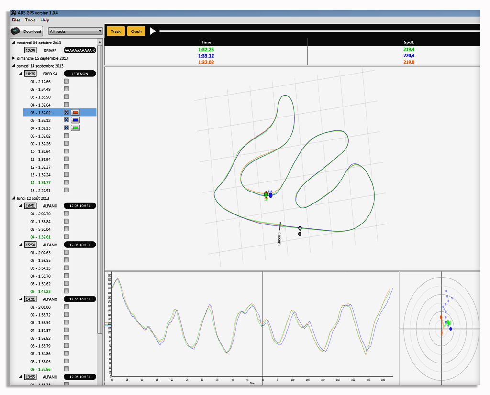
Task: Click blue color swatch for lap 06
Action: [75, 120]
